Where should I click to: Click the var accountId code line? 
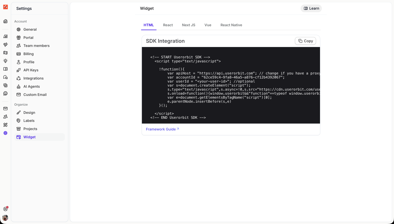tap(226, 77)
